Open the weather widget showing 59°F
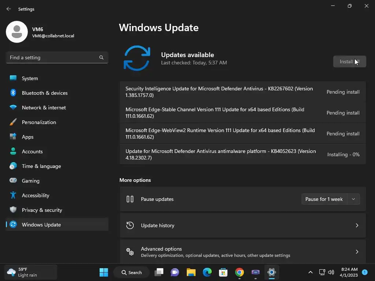The width and height of the screenshot is (375, 281). pos(31,272)
